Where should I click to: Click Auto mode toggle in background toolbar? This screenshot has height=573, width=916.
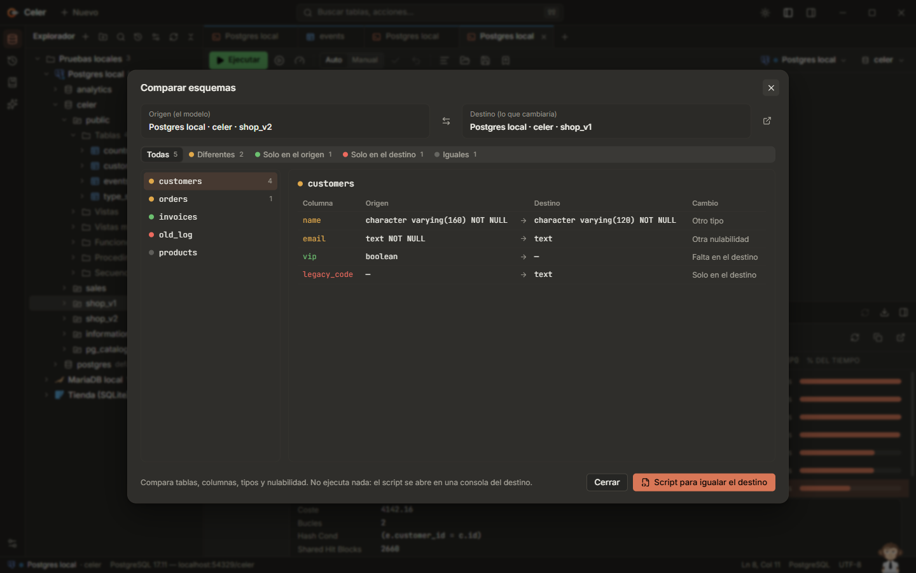tap(334, 60)
